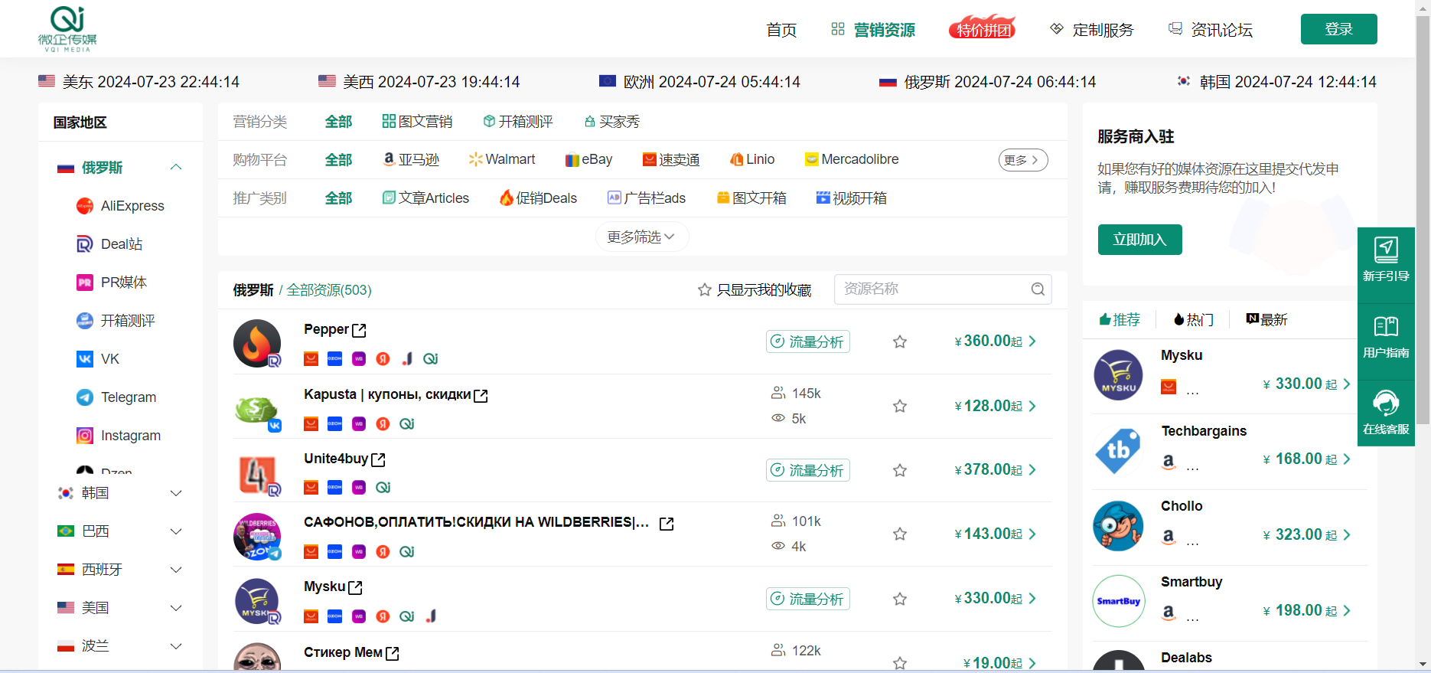
Task: Expand the 韩国 country section
Action: pyautogui.click(x=176, y=493)
